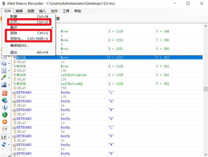Click the X = 1331 cell
This screenshot has height=157, width=208.
click(x=131, y=49)
